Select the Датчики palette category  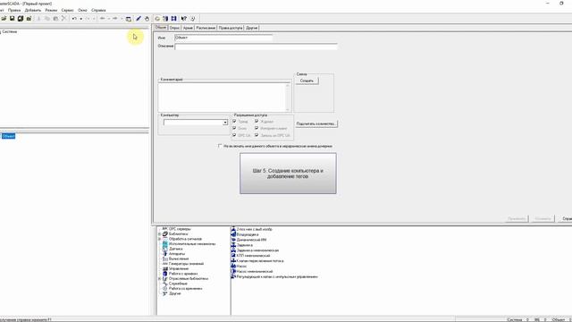[x=176, y=249]
